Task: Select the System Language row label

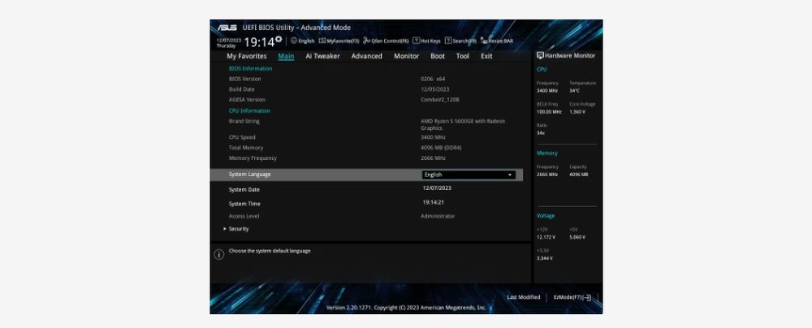Action: pos(249,175)
